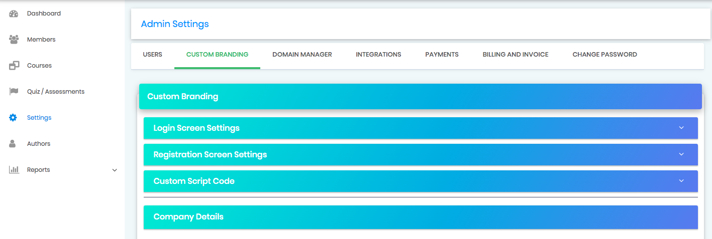Open Quiz / Assessments sidebar link
Image resolution: width=712 pixels, height=239 pixels.
56,92
